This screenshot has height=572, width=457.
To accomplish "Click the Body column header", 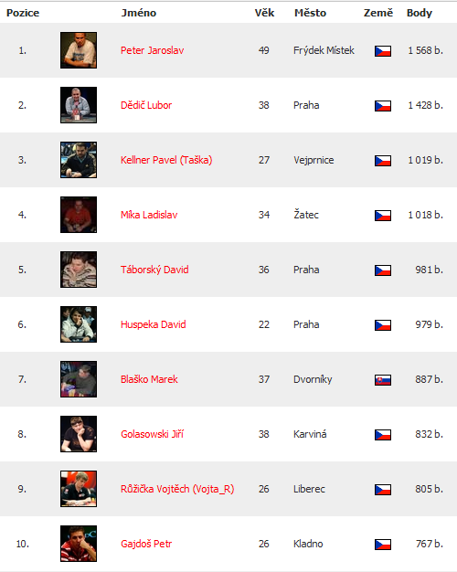I will coord(420,13).
